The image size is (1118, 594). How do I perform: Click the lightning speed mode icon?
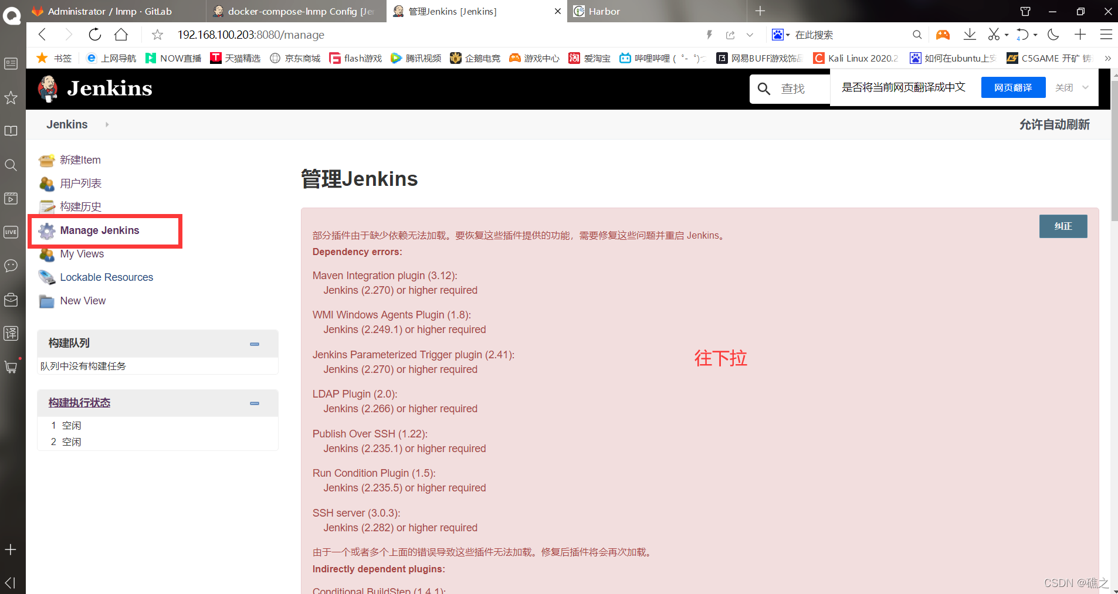709,35
